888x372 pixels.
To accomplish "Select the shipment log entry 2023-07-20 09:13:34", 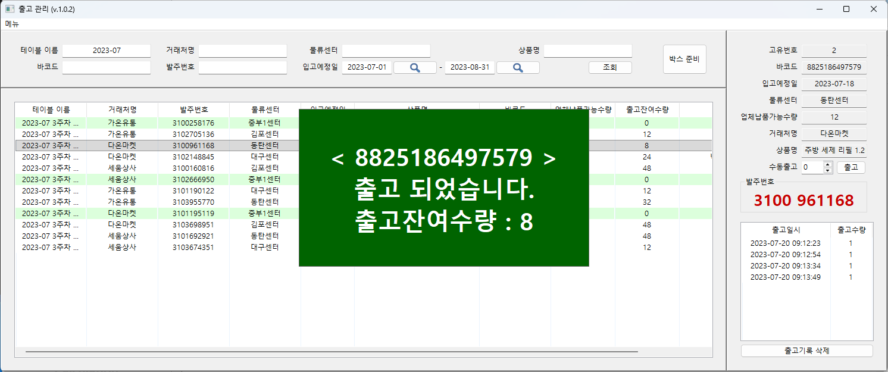I will tap(807, 266).
